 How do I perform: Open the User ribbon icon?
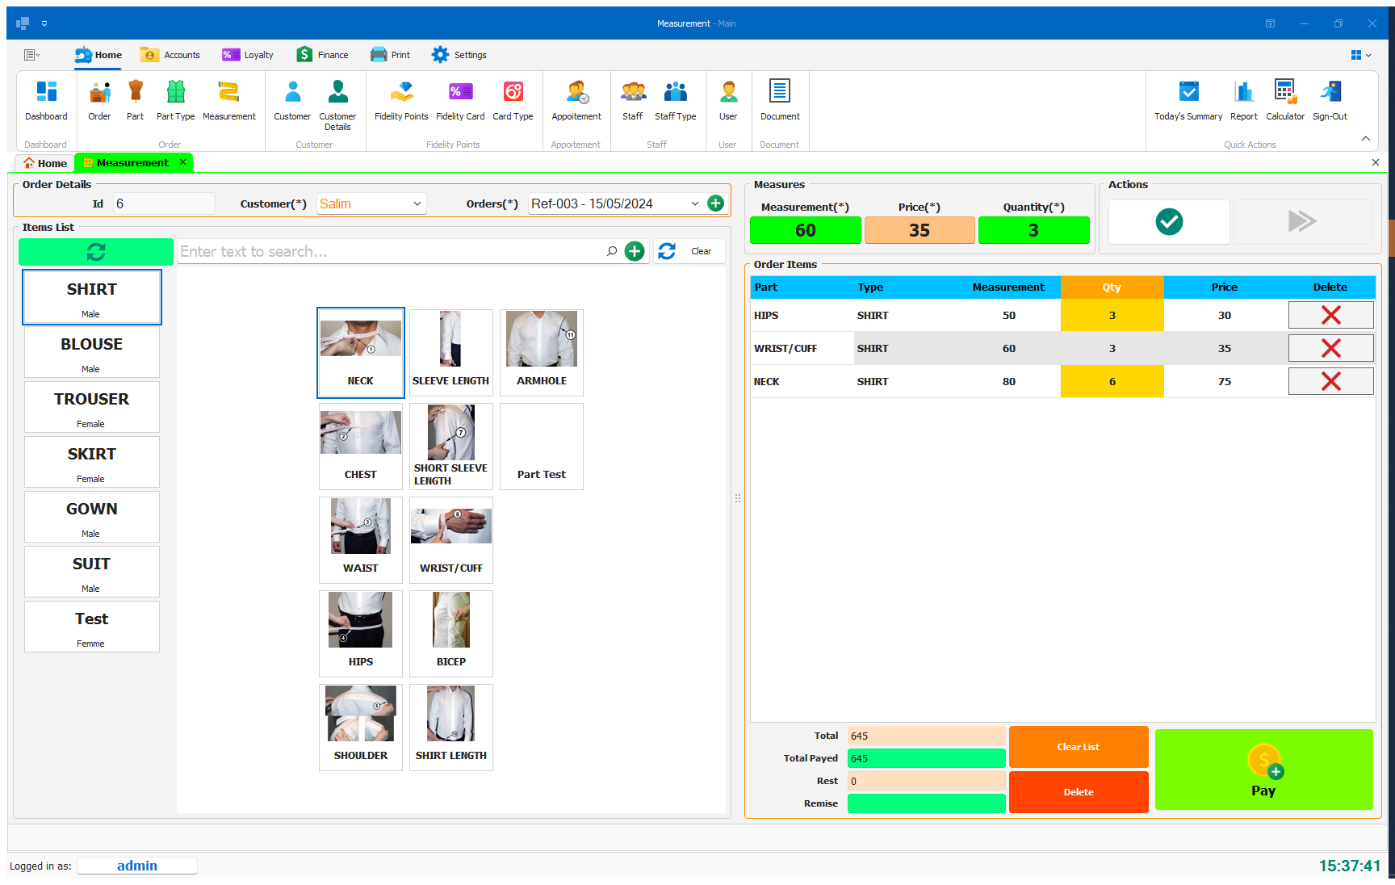pos(728,100)
